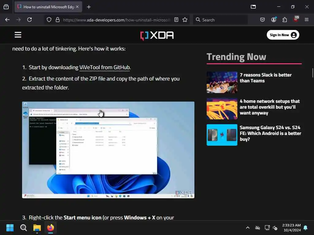Open clock showing 2:33:23 AM
Screen dimensions: 314x235
[291, 228]
